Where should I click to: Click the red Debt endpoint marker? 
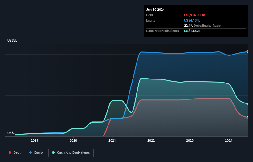coord(248,118)
